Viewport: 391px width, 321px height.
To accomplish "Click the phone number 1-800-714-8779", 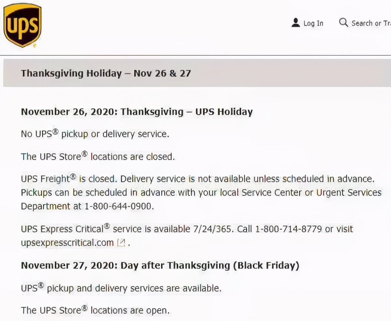I will pos(289,229).
